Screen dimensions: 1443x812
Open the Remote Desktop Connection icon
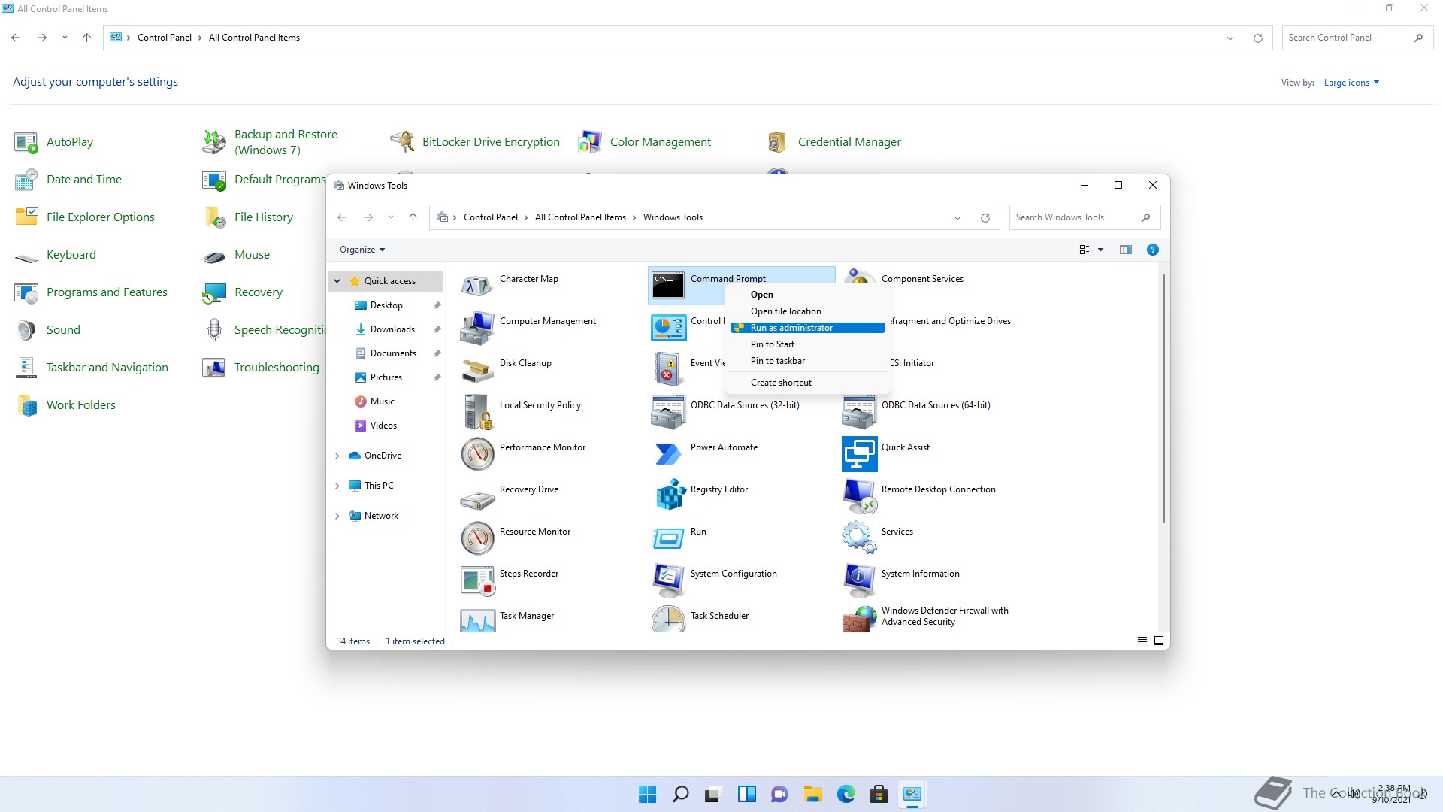point(859,496)
